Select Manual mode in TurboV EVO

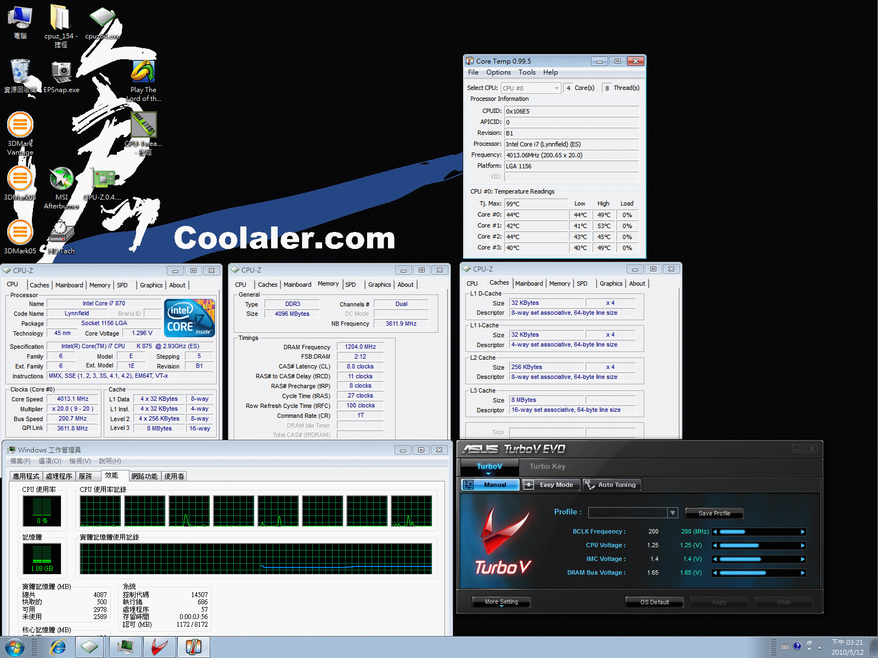490,485
